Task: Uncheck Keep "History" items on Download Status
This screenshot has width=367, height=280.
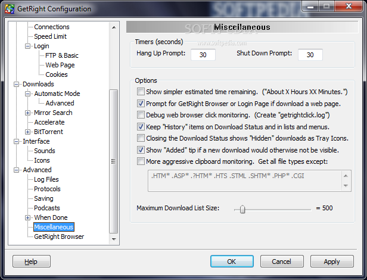Action: [141, 127]
